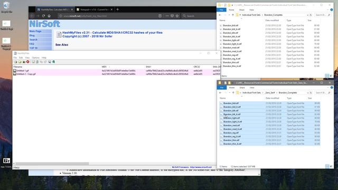The image size is (338, 190).
Task: Open recent locations dropdown in lower Explorer
Action: click(x=230, y=93)
